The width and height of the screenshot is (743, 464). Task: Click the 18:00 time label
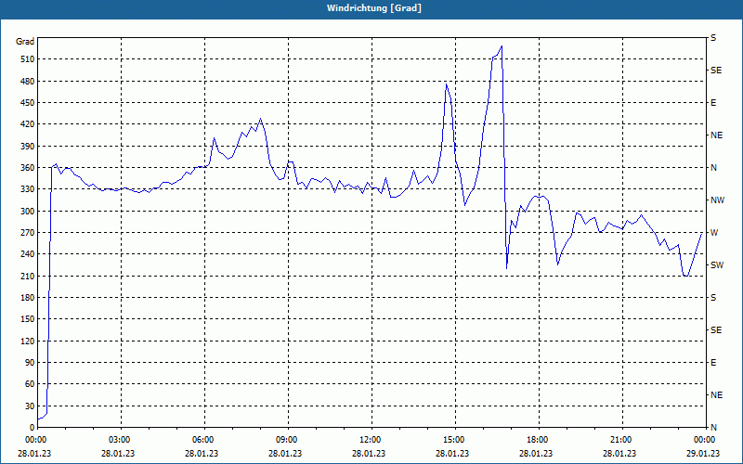(x=539, y=440)
